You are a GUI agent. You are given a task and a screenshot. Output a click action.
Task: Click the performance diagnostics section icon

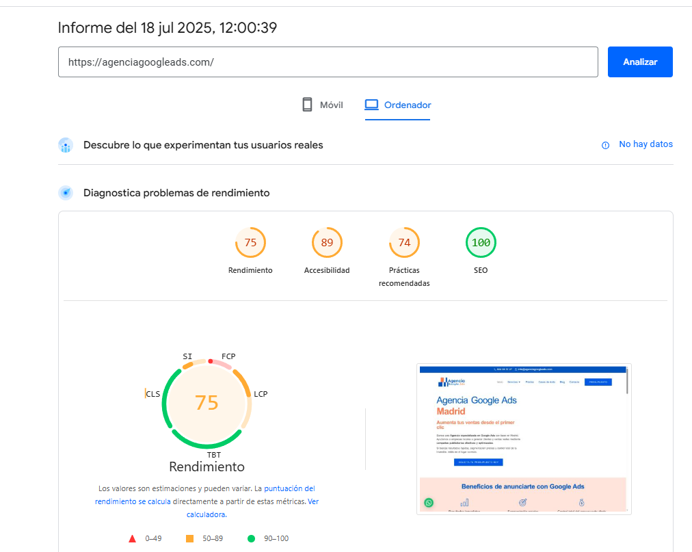[x=66, y=193]
